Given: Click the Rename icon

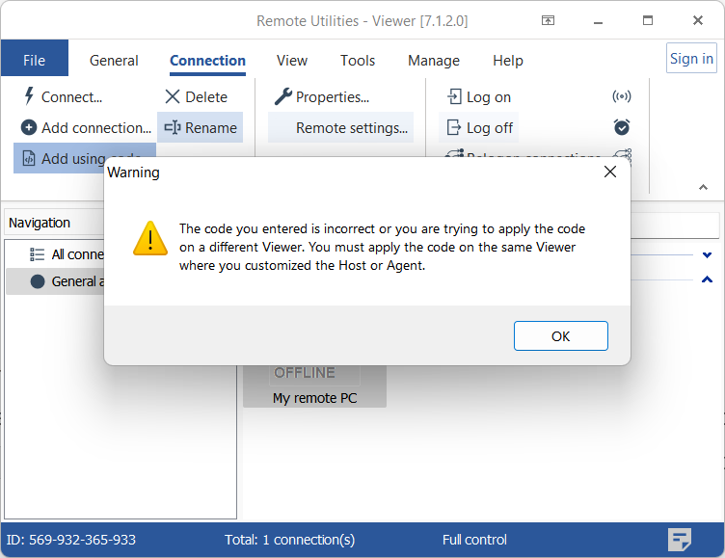Looking at the screenshot, I should [173, 127].
